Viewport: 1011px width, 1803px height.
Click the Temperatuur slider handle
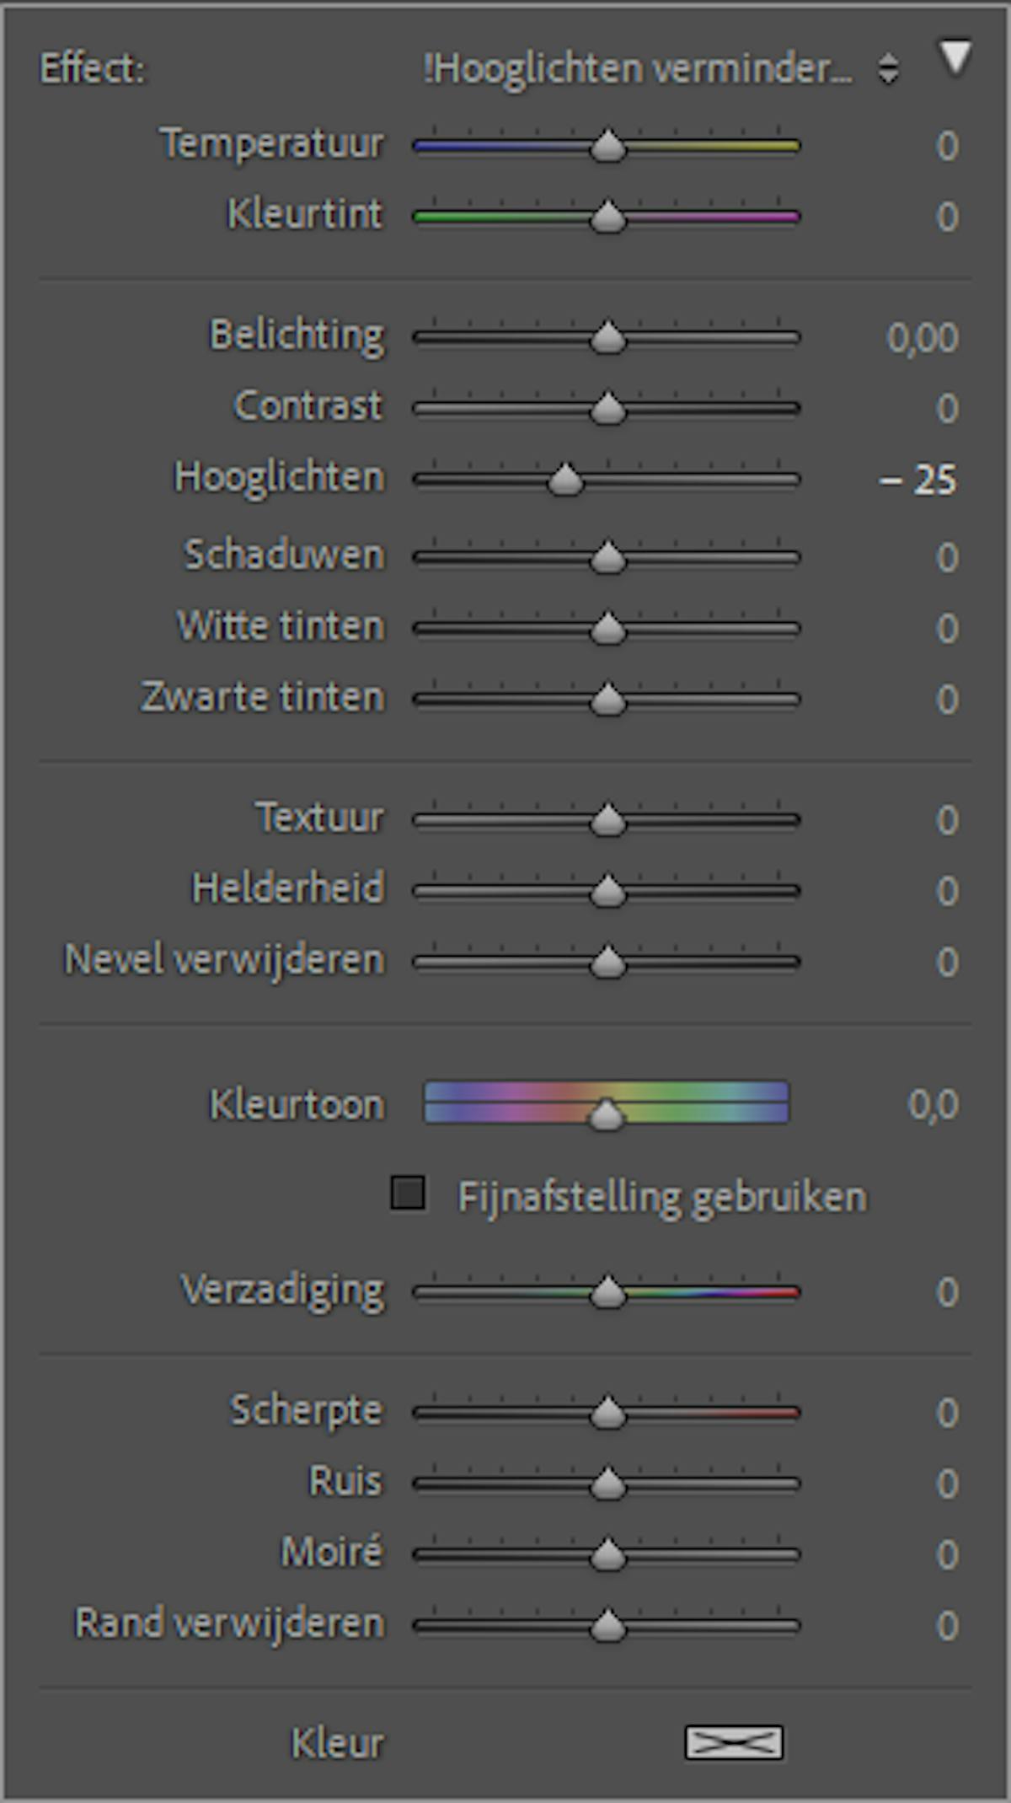click(607, 147)
